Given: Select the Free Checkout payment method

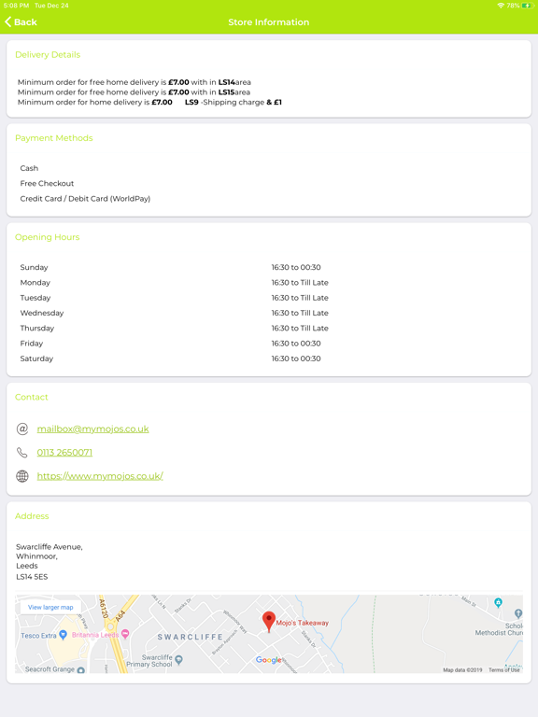Looking at the screenshot, I should pyautogui.click(x=47, y=183).
